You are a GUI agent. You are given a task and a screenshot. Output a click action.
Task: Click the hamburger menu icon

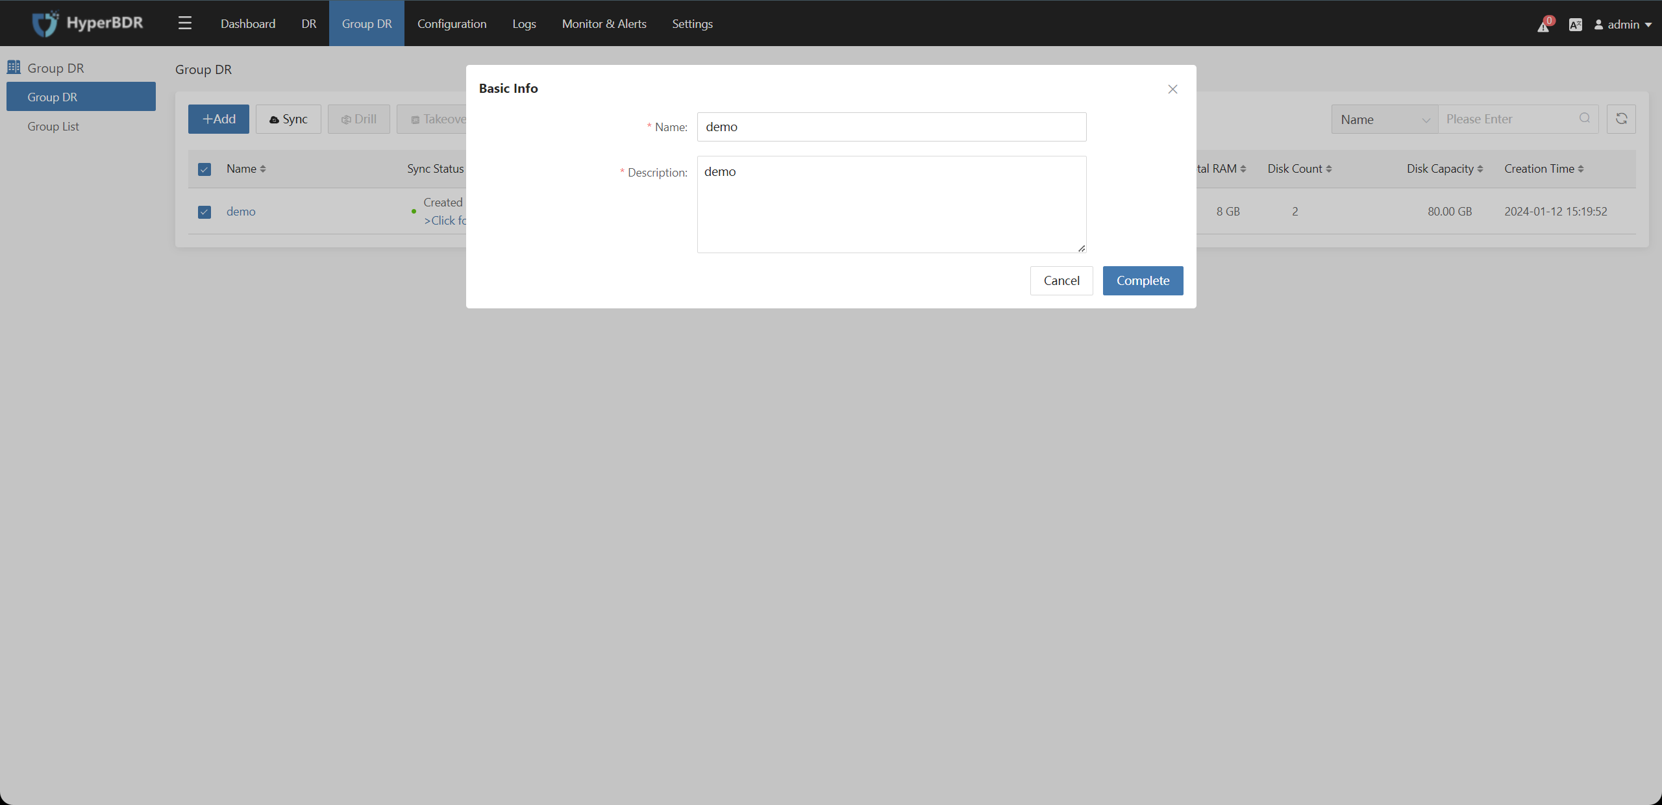coord(184,21)
